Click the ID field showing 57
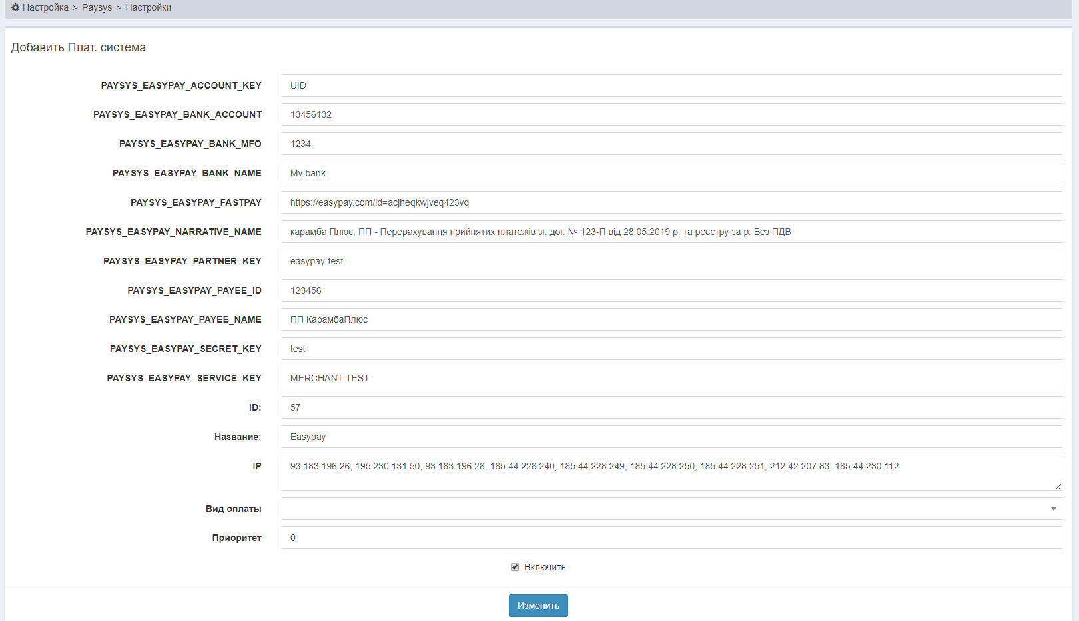 click(x=671, y=407)
